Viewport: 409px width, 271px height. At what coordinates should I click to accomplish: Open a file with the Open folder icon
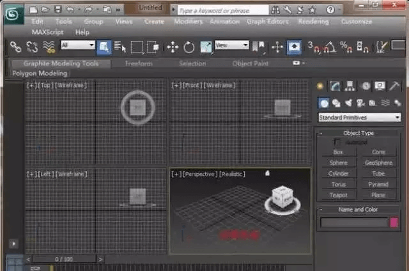pos(45,10)
